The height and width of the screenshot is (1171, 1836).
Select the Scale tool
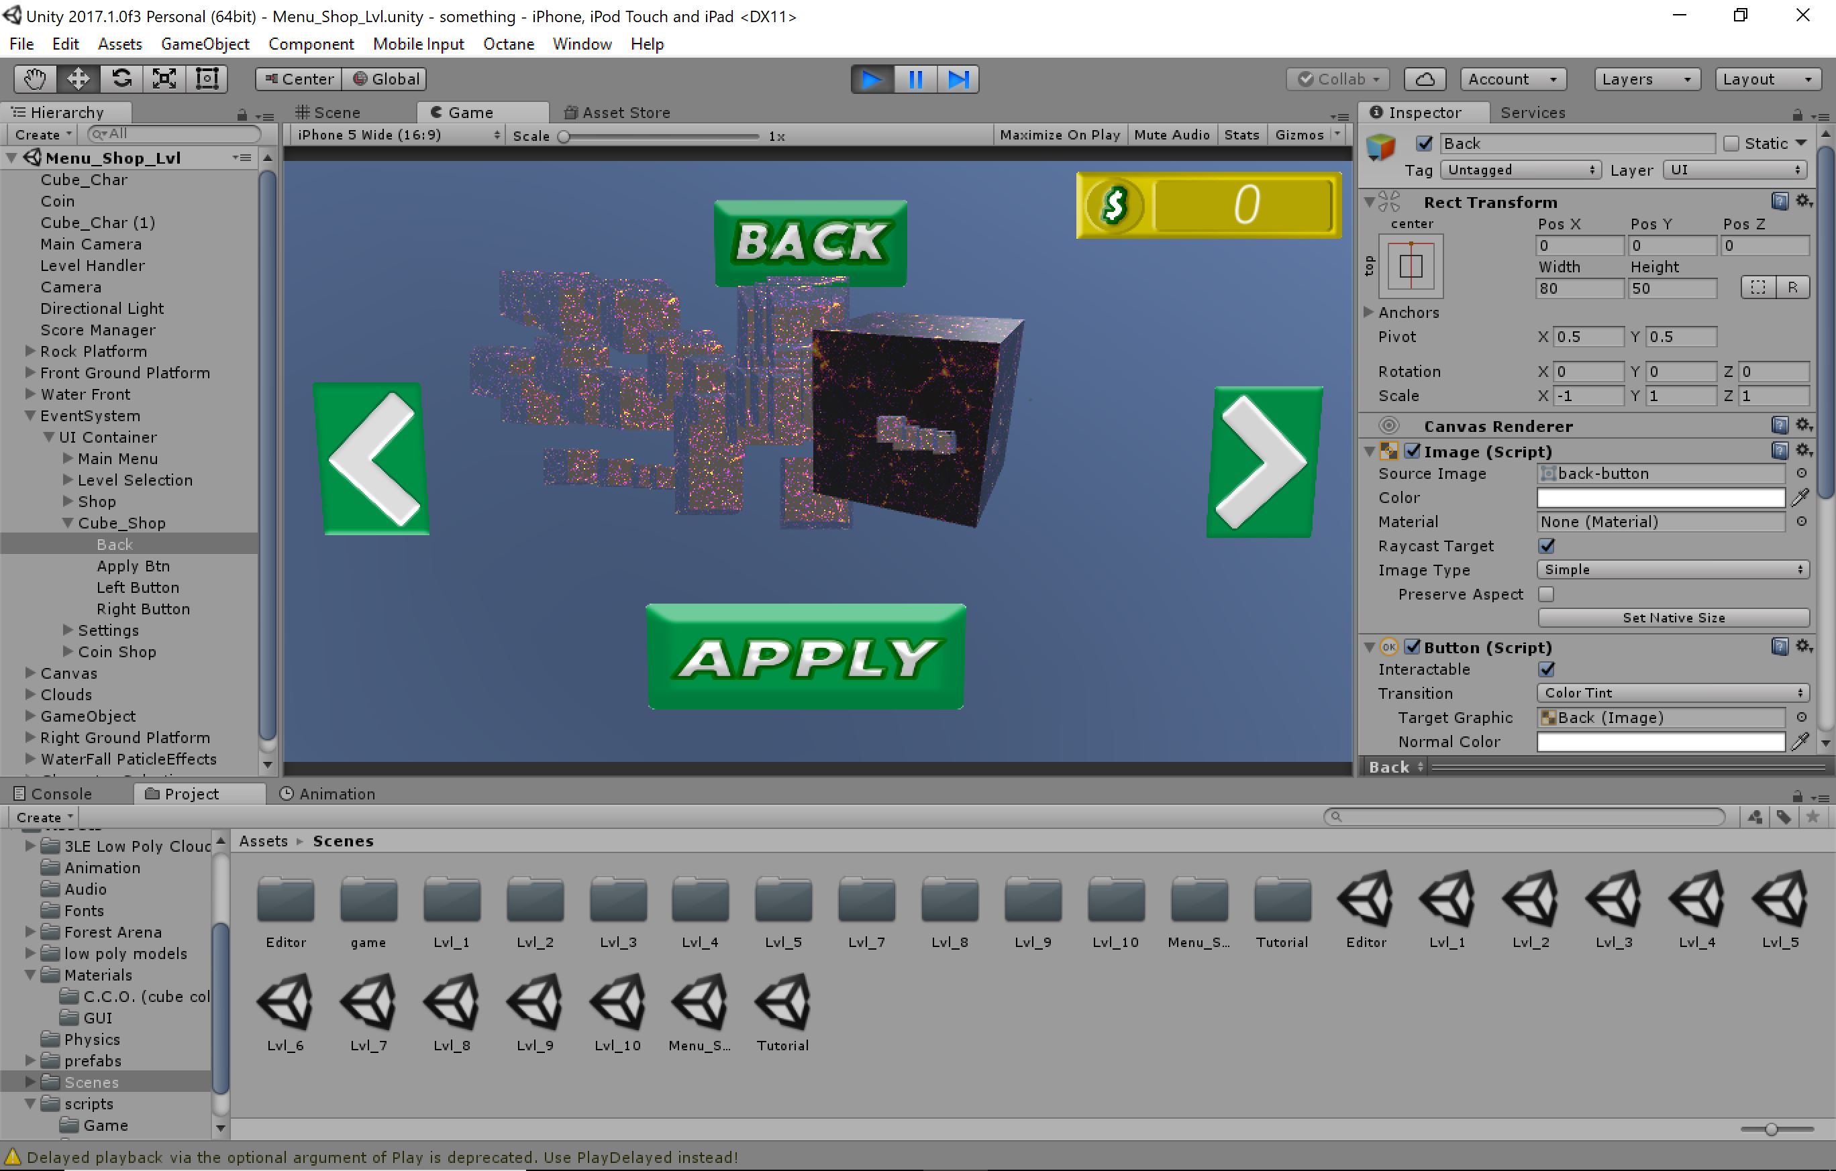164,79
